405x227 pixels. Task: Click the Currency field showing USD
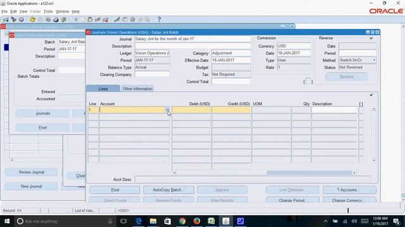pyautogui.click(x=294, y=46)
